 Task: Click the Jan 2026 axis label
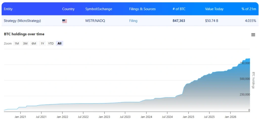click(x=230, y=117)
